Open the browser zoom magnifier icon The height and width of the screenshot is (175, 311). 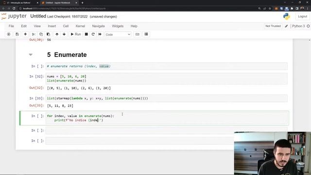tap(259, 9)
